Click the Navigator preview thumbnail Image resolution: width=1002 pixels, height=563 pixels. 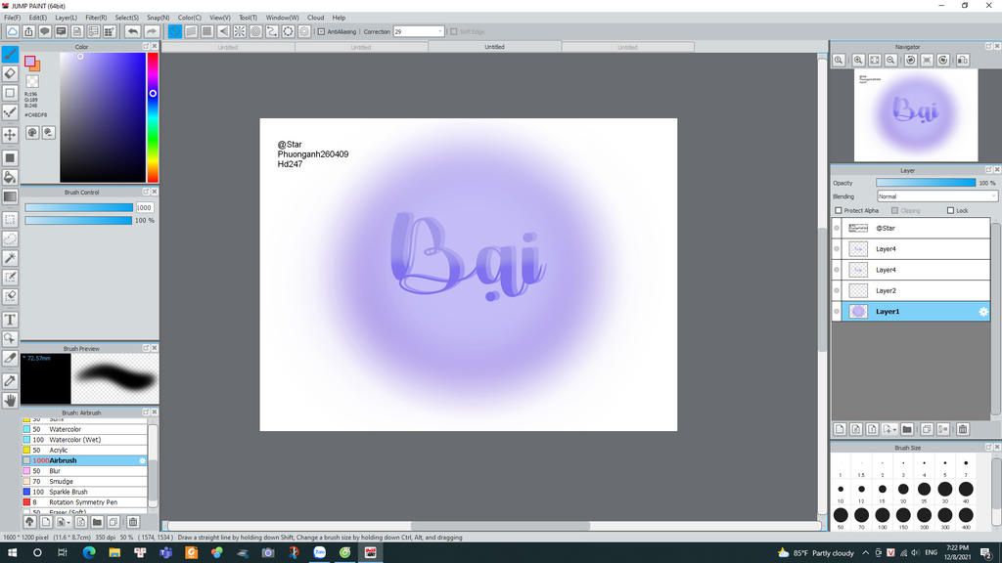tap(916, 115)
